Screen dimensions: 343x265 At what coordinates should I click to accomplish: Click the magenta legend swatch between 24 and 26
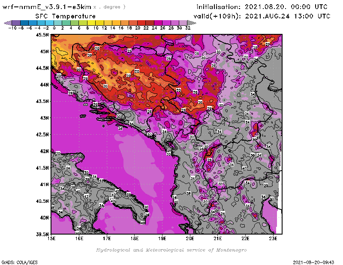click(158, 23)
